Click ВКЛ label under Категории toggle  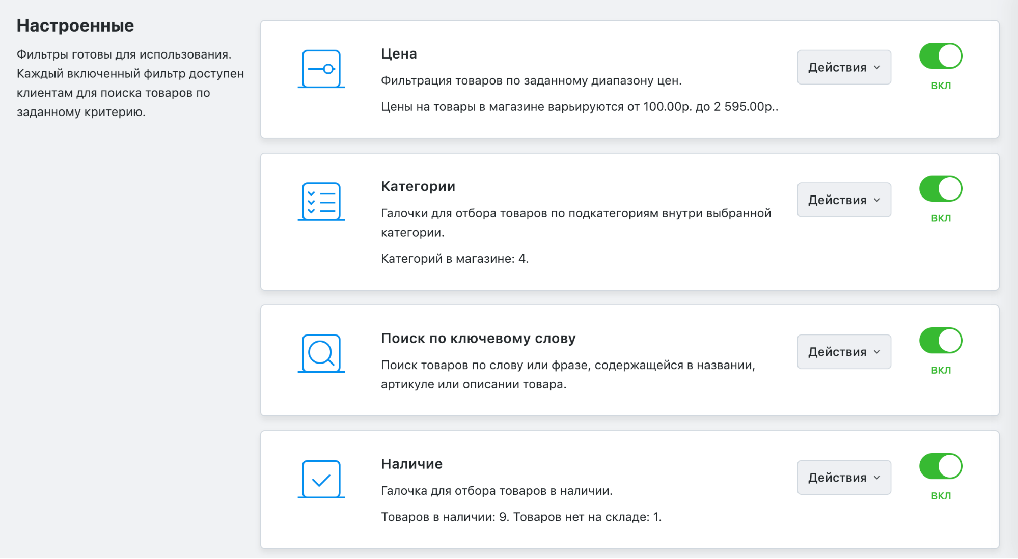pos(941,218)
